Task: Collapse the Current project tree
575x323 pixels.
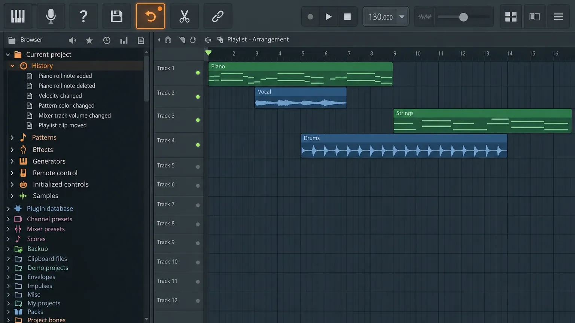Action: pyautogui.click(x=8, y=55)
